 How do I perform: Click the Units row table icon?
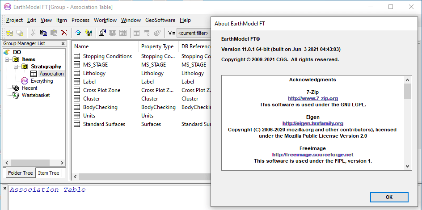(77, 116)
